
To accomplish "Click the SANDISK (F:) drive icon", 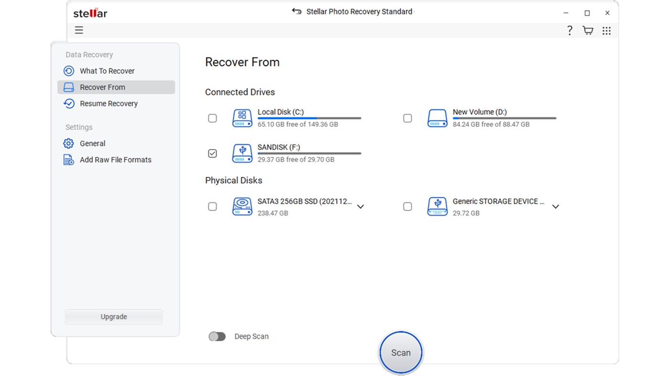I will point(242,153).
